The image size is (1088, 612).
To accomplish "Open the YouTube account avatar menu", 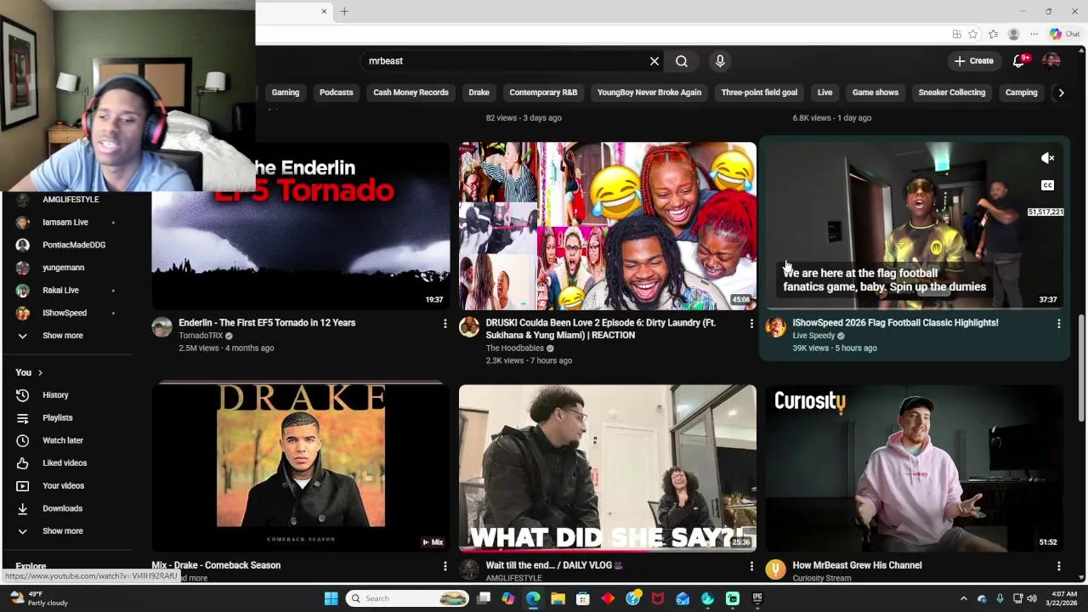I will pos(1051,60).
